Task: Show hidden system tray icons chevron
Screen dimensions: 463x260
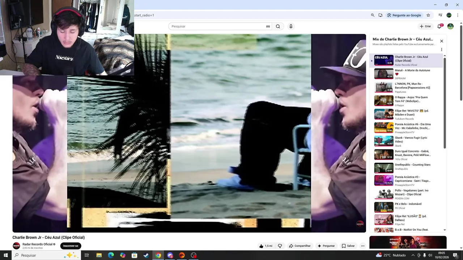Action: (413, 255)
